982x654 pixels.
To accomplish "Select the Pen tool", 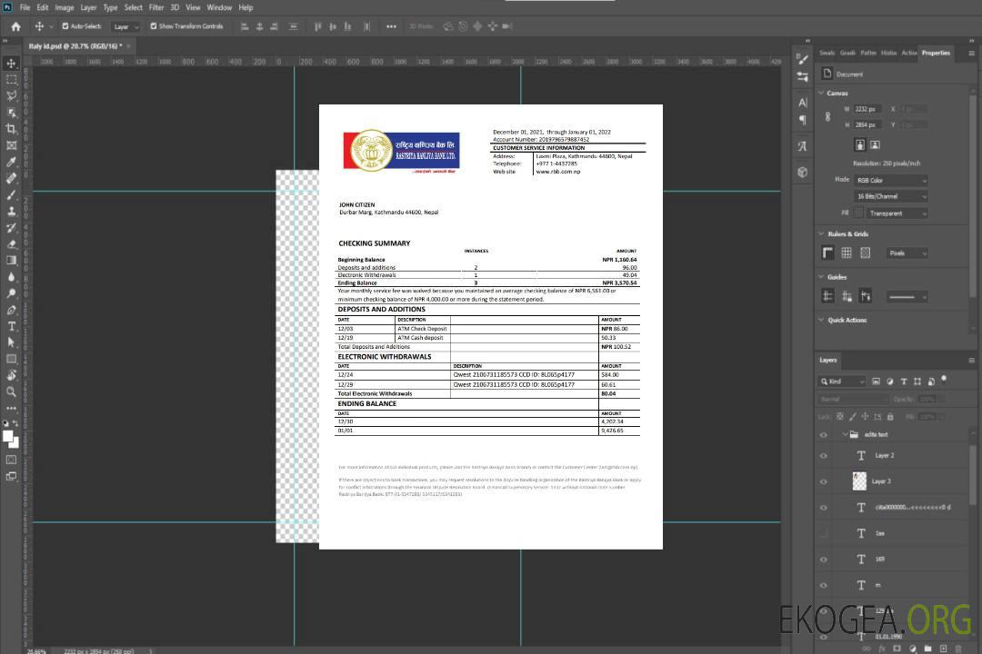I will (x=12, y=310).
